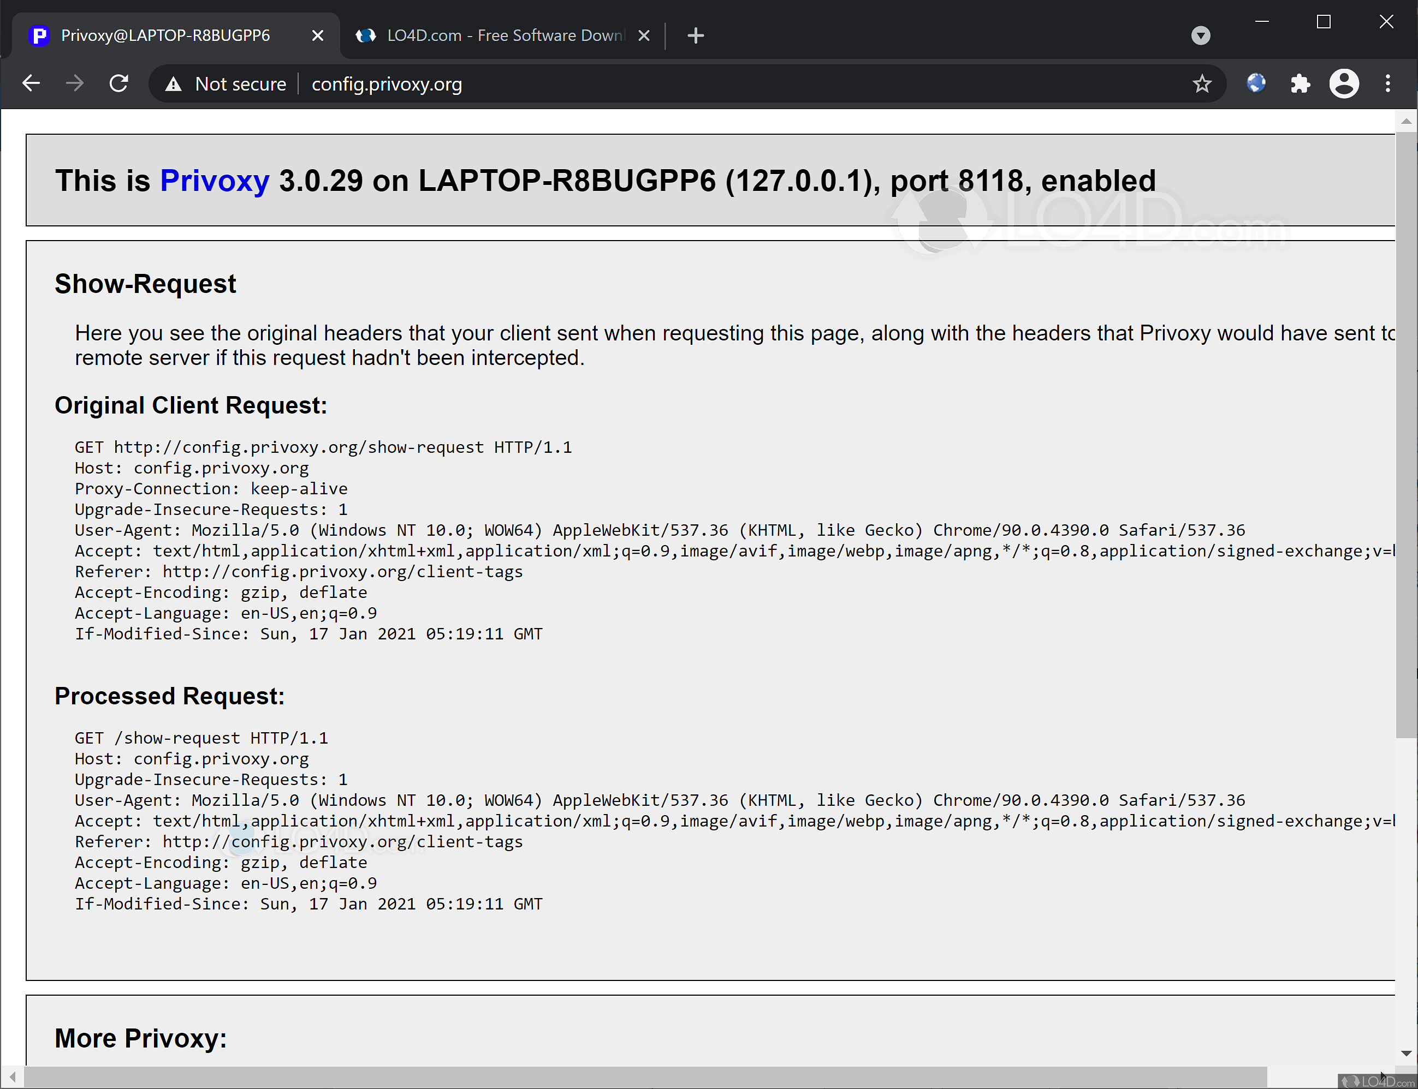
Task: Open the user profile avatar
Action: [1344, 83]
